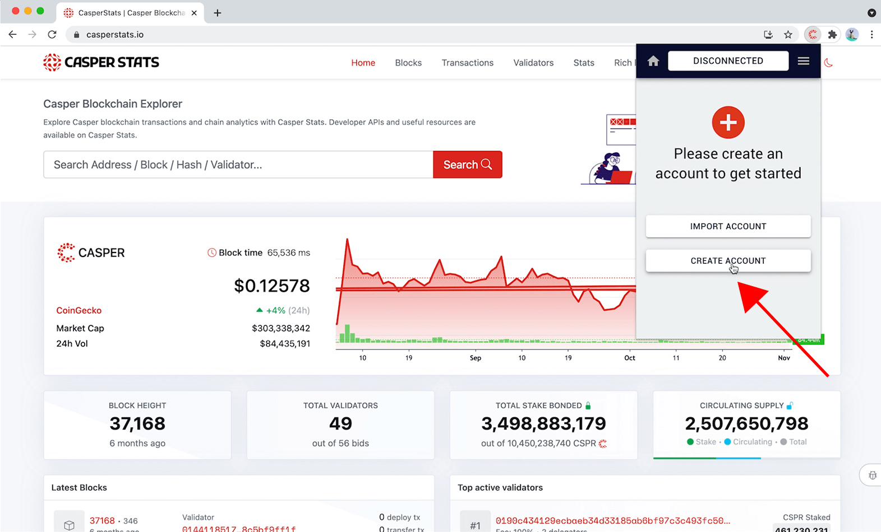Open the hamburger menu in the Signer popup
881x532 pixels.
click(804, 61)
